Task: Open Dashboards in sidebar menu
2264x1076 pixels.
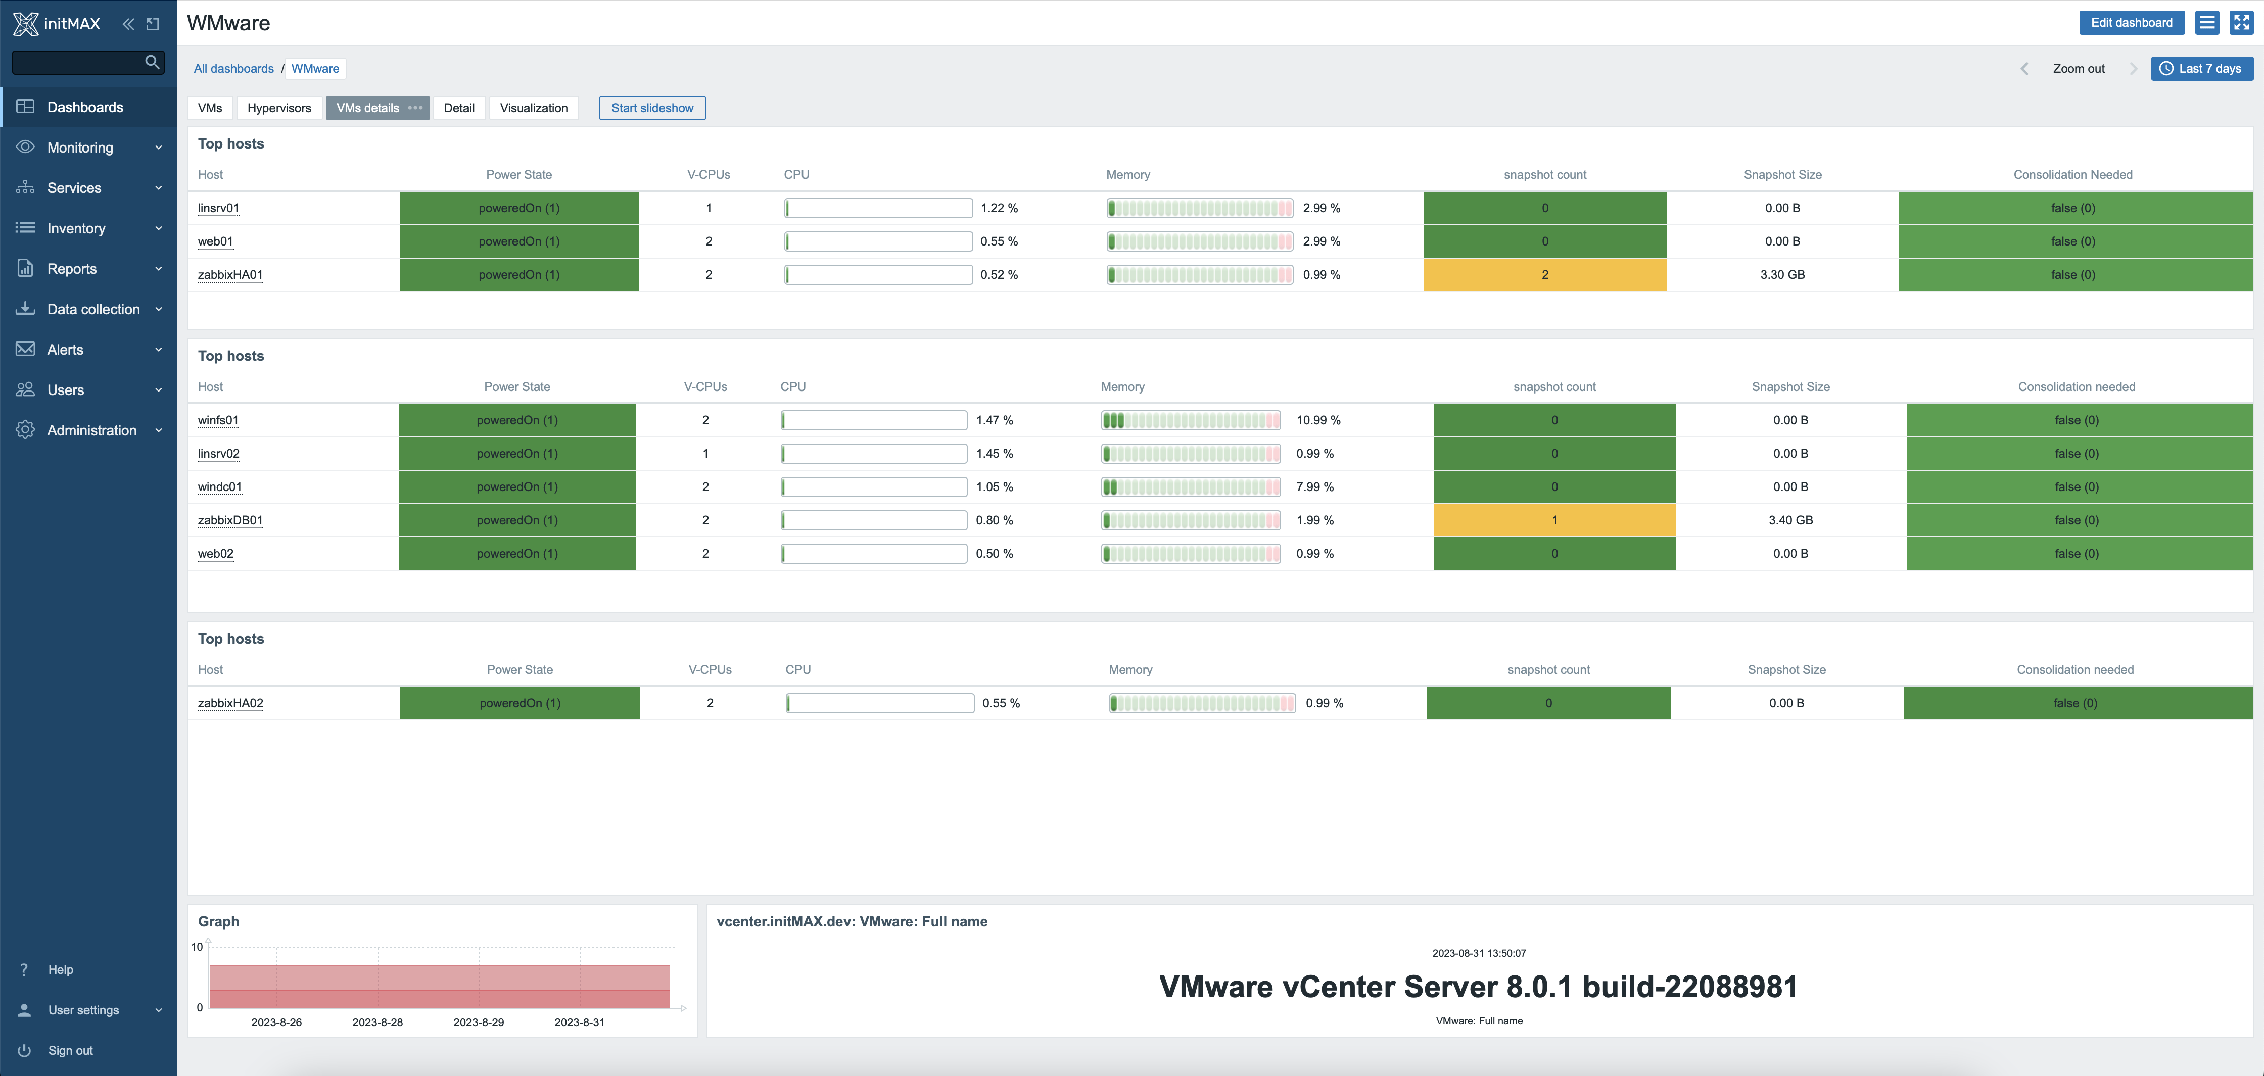Action: click(x=88, y=106)
